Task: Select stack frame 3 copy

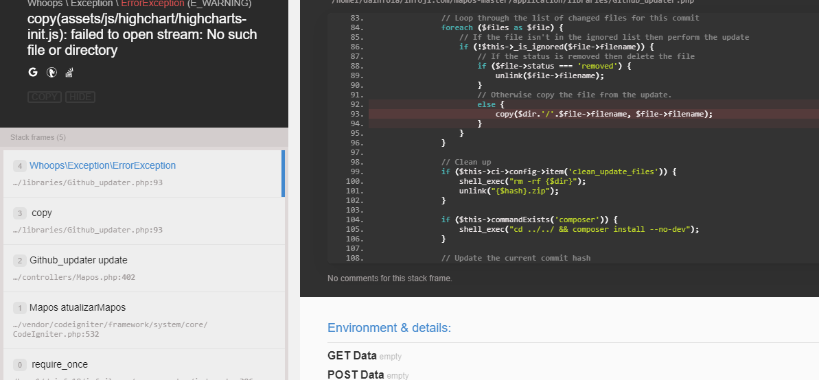Action: click(143, 222)
